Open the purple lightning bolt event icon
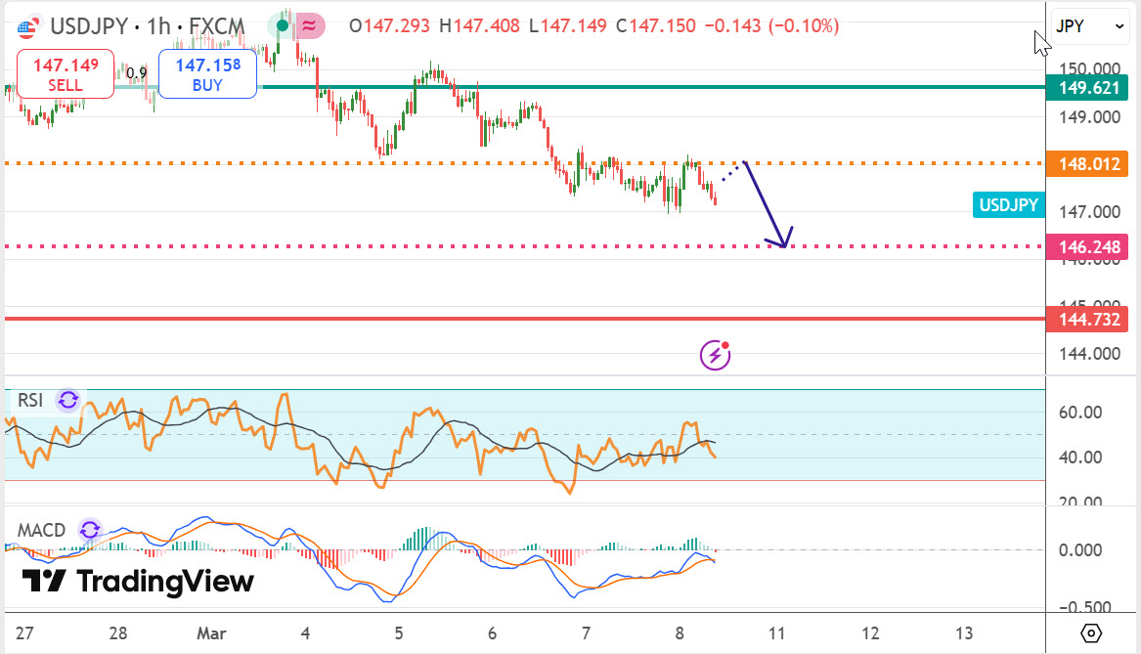This screenshot has height=654, width=1141. tap(715, 354)
